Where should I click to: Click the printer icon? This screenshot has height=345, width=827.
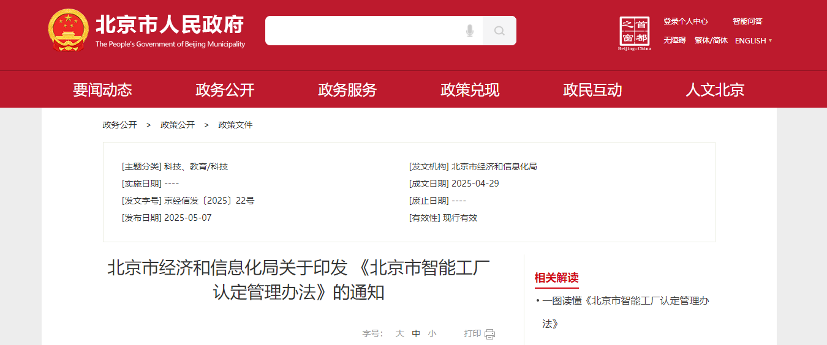click(x=489, y=334)
